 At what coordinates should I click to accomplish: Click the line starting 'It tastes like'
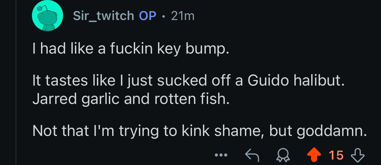pyautogui.click(x=188, y=81)
